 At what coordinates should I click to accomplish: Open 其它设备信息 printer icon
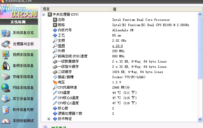6,99
